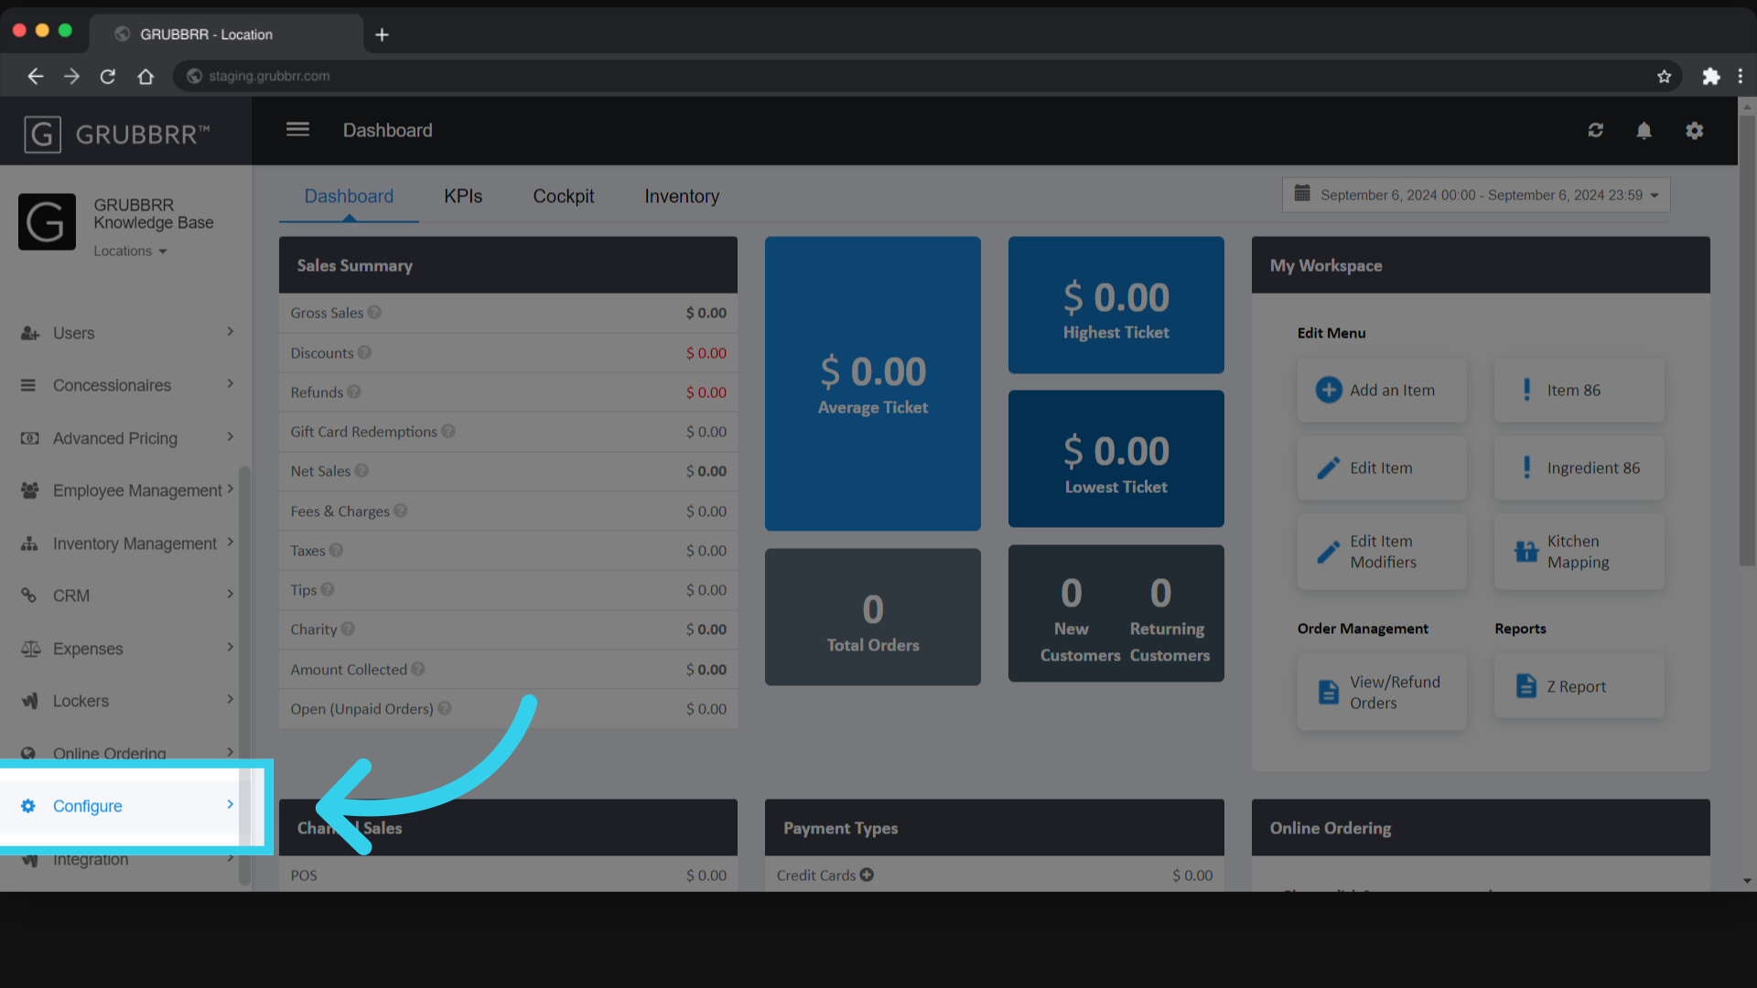Screen dimensions: 1757x988
Task: Click the POS row in Channel Sales
Action: click(508, 875)
